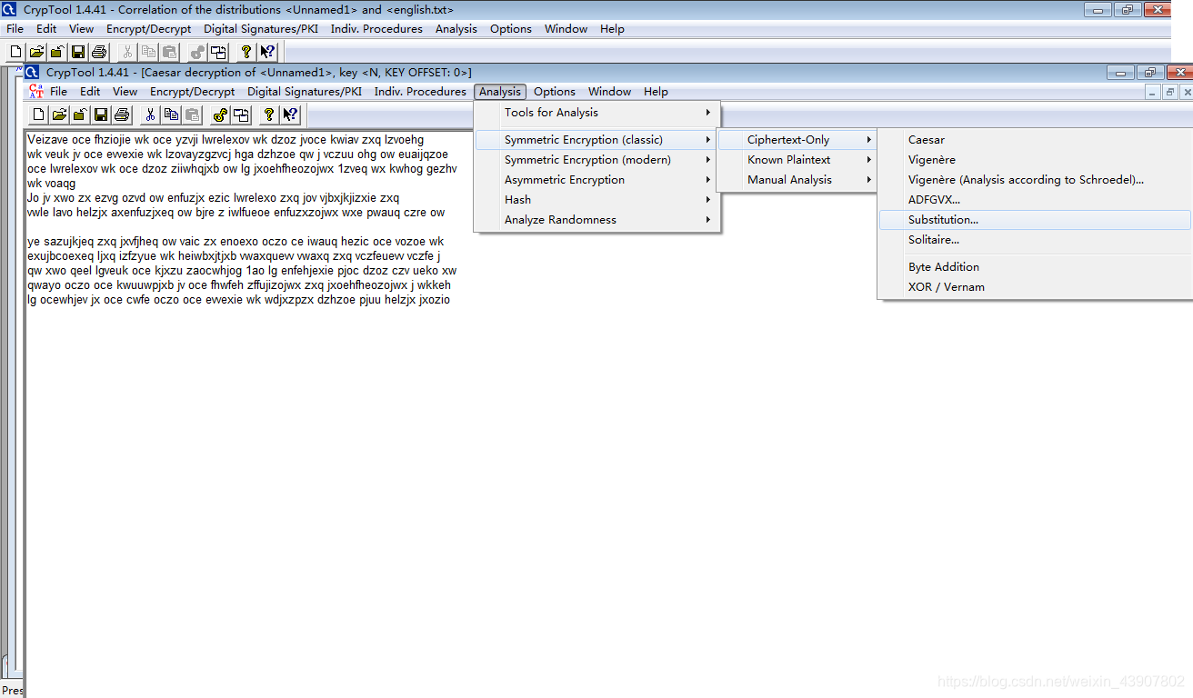
Task: Choose Byte Addition analysis
Action: pyautogui.click(x=1035, y=267)
